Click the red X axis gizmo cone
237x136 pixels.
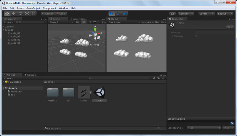[x=99, y=33]
